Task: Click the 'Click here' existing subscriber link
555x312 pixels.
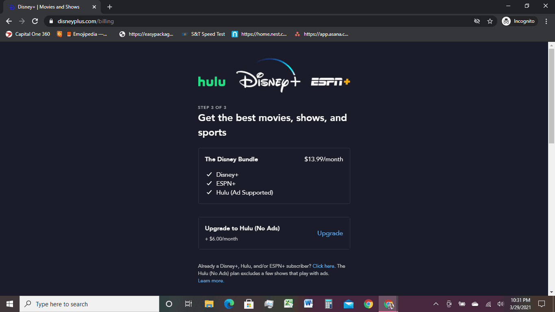Action: tap(323, 266)
